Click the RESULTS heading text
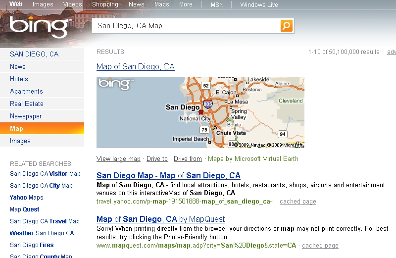Image resolution: width=396 pixels, height=258 pixels. pos(110,52)
